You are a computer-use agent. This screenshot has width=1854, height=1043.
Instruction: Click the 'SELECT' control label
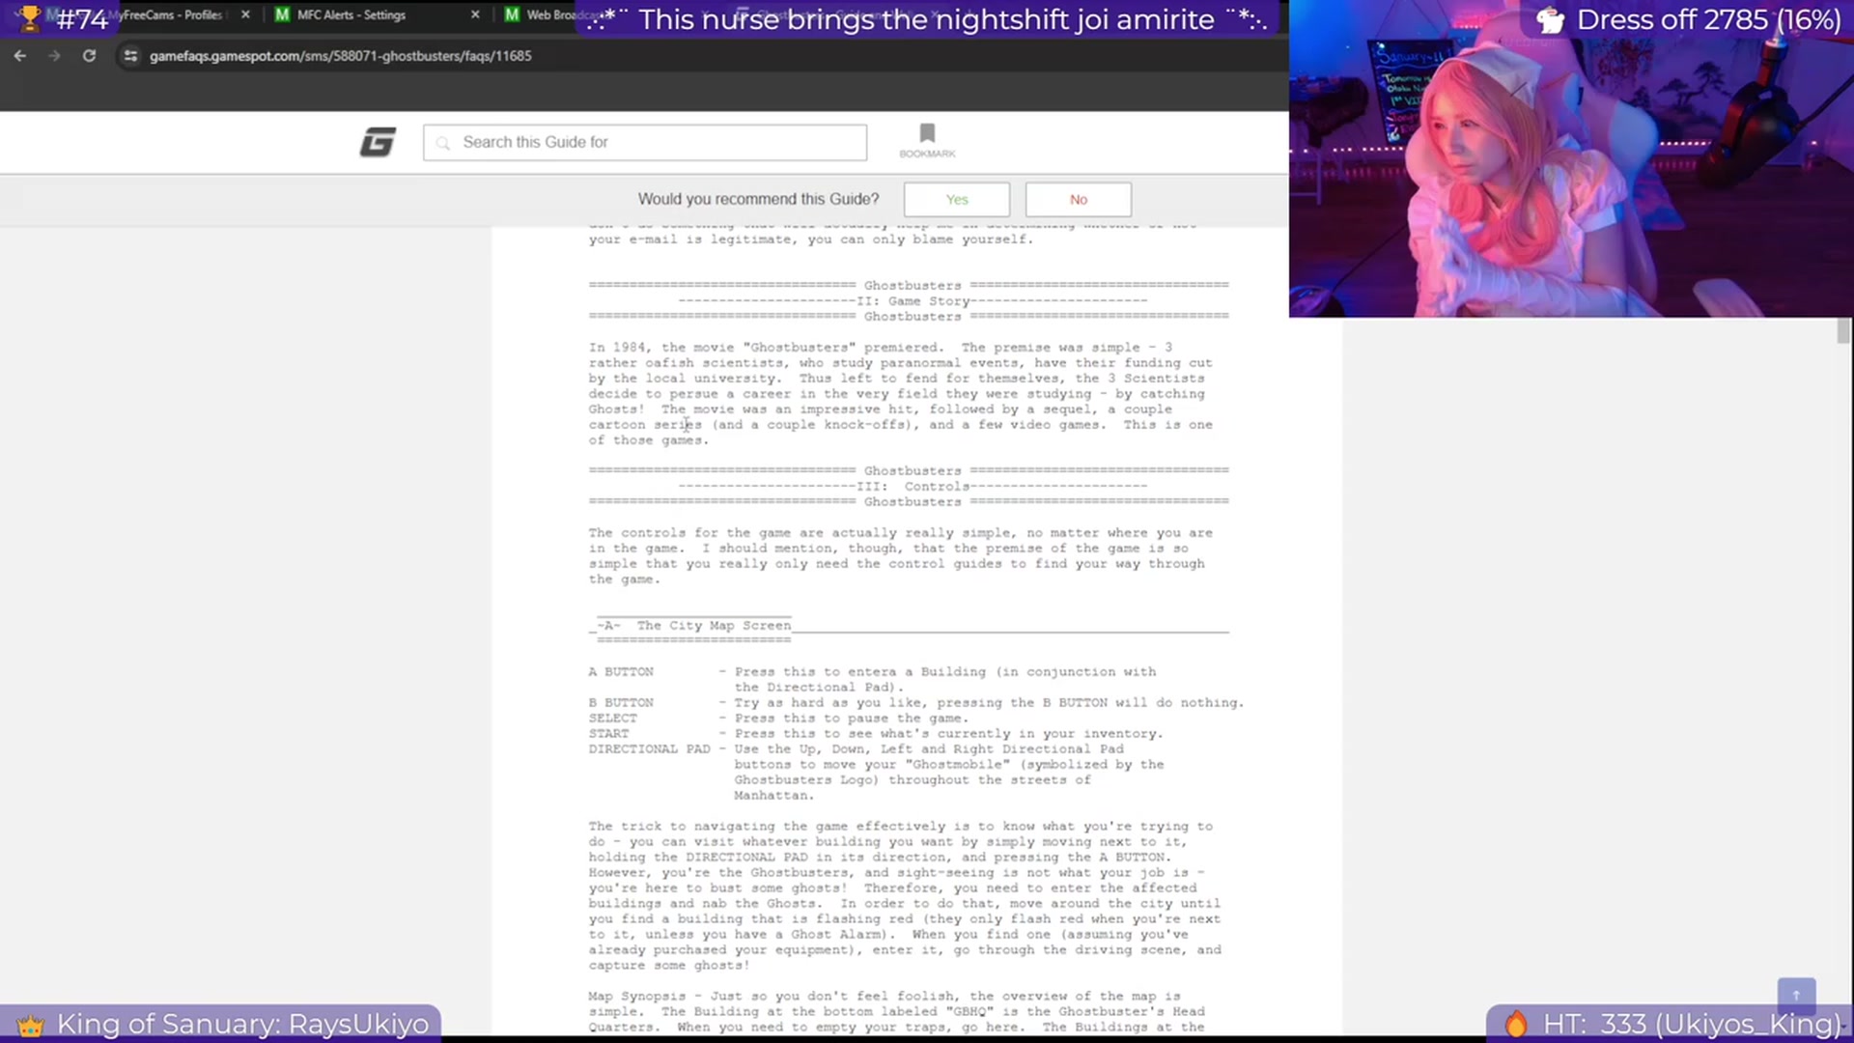(612, 719)
